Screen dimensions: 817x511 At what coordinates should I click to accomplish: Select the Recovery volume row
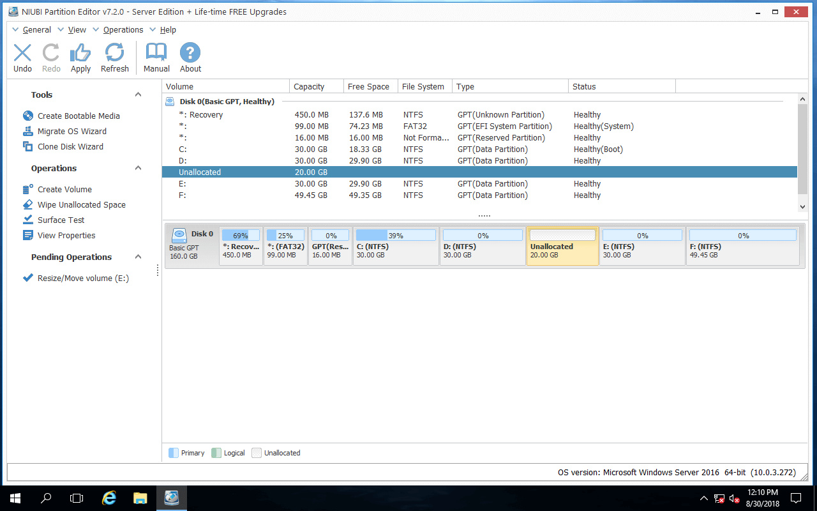pyautogui.click(x=479, y=115)
